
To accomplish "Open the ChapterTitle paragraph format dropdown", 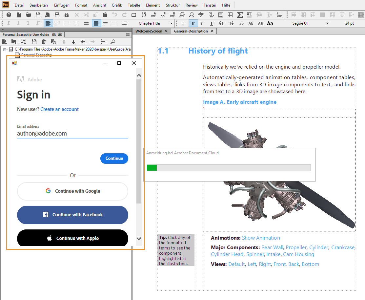I will 171,23.
